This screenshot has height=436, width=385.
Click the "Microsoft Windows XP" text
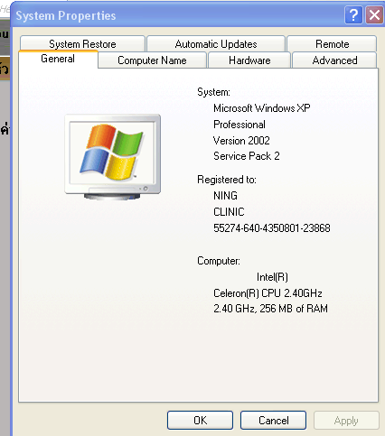pos(262,108)
